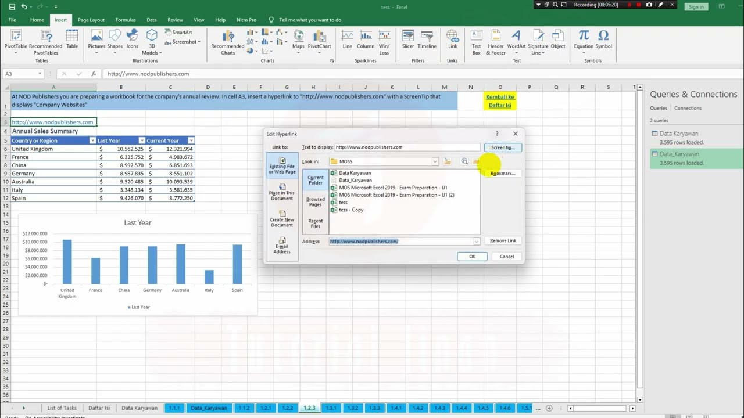Click the Browse the Web icon
744x418 pixels.
pyautogui.click(x=464, y=161)
